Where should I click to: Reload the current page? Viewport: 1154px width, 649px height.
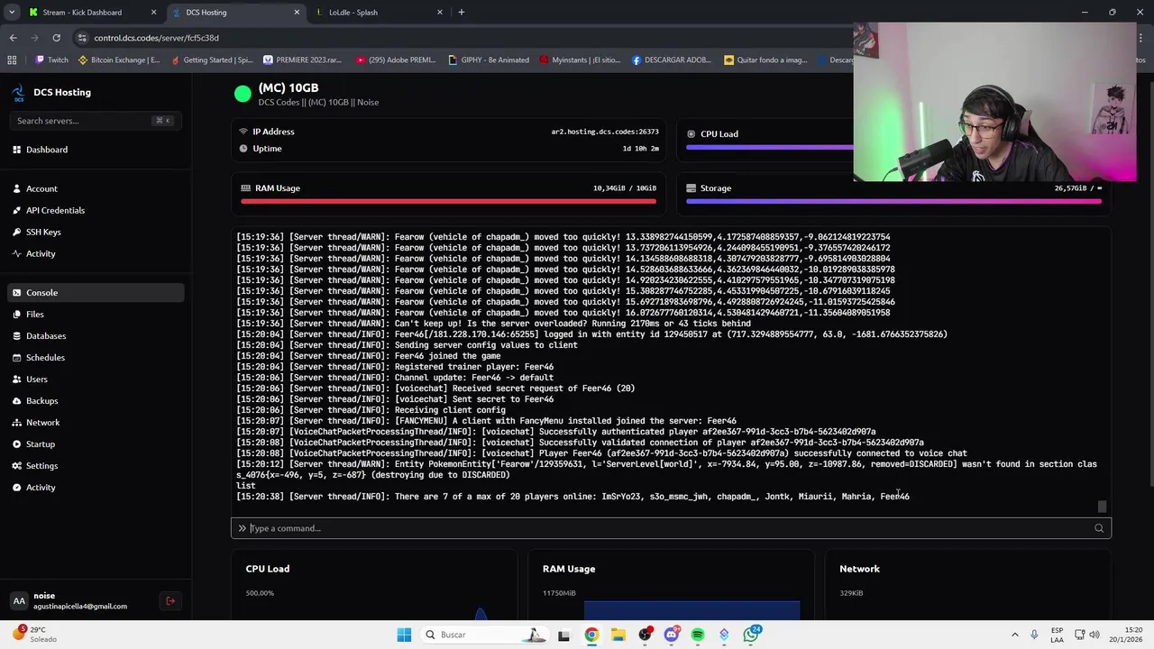point(56,38)
